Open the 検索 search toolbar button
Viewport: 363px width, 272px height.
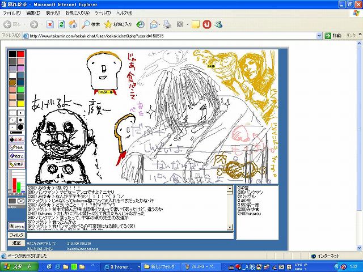91,24
